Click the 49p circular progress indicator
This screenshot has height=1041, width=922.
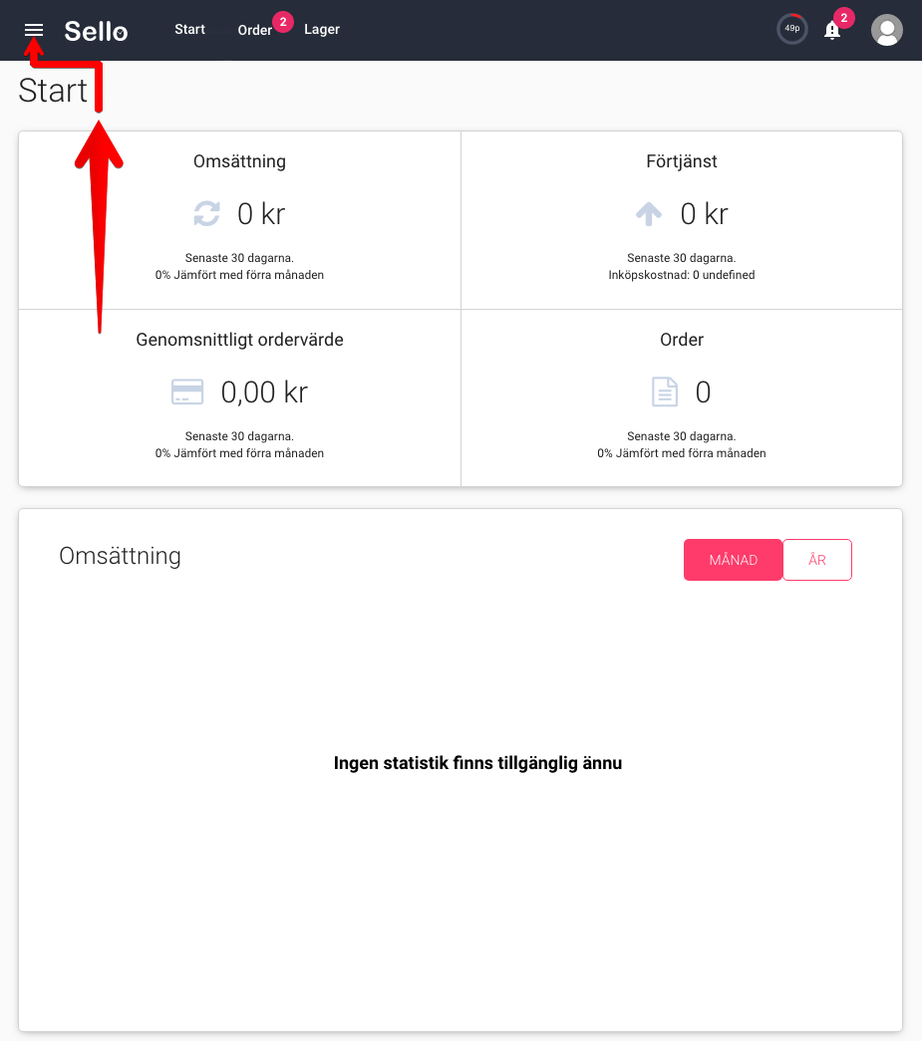[791, 29]
